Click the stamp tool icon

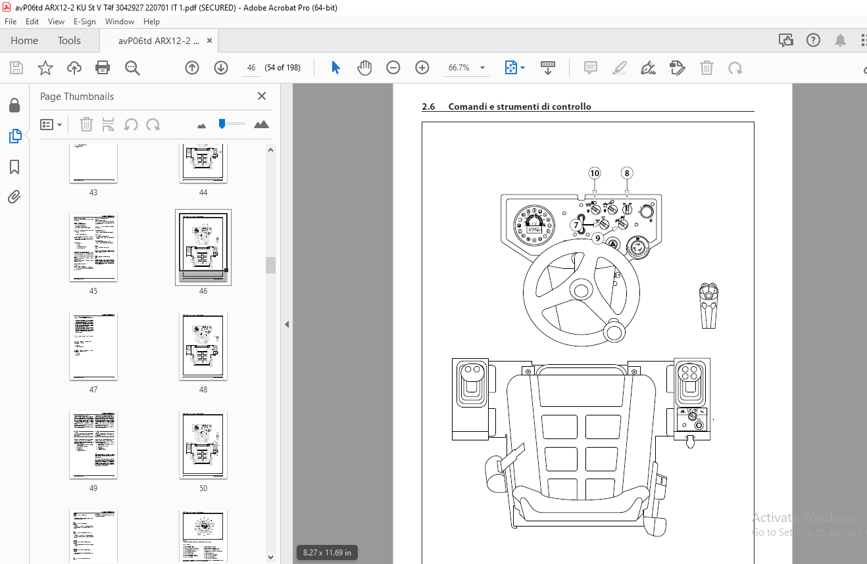tap(677, 68)
